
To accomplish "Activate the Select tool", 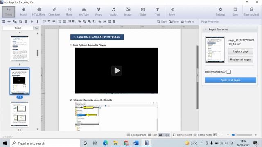I will point(9,11).
